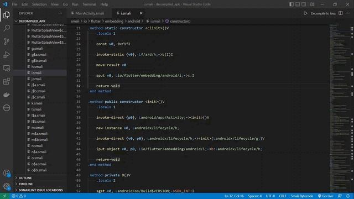Open the Accounts menu icon

click(x=7, y=173)
